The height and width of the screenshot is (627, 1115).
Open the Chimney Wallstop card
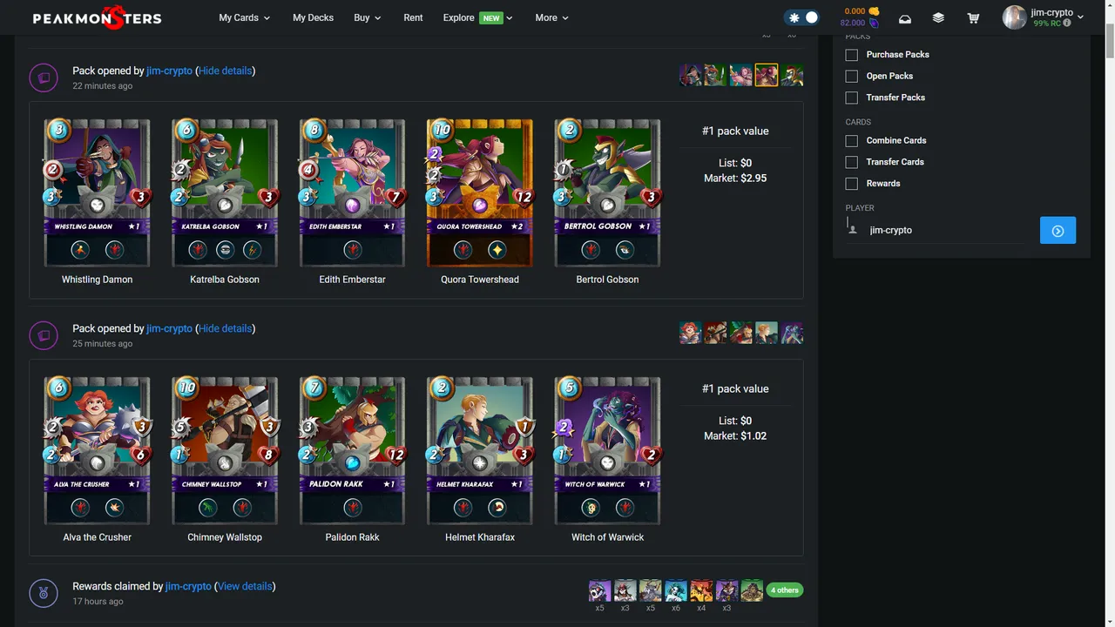(225, 450)
